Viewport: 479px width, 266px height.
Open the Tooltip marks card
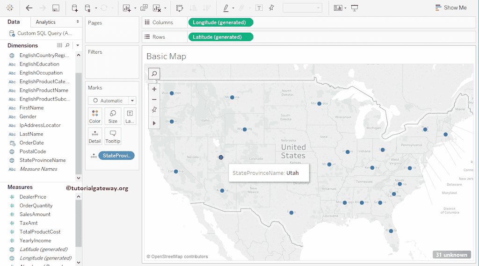[x=113, y=136]
